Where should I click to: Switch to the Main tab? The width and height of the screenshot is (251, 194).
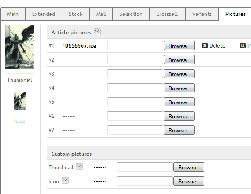coord(13,14)
